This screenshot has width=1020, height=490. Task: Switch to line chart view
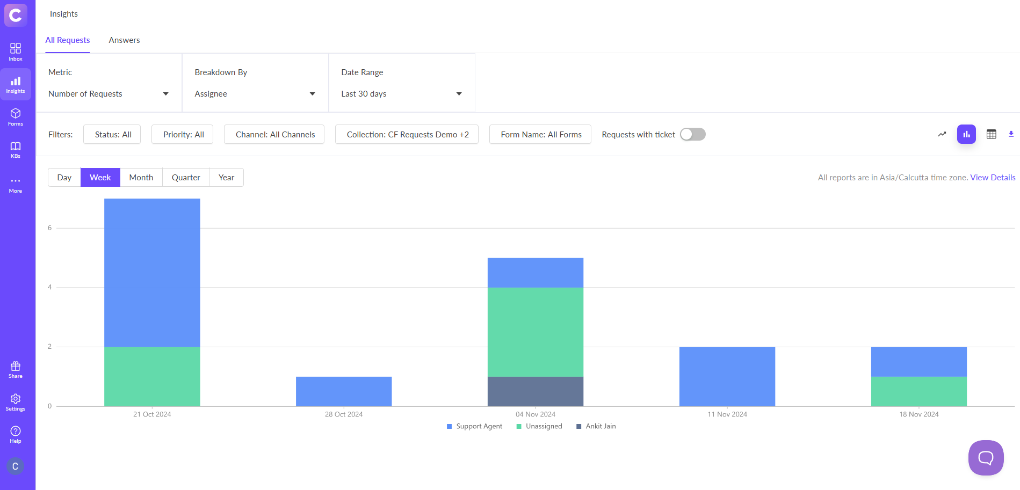[942, 134]
